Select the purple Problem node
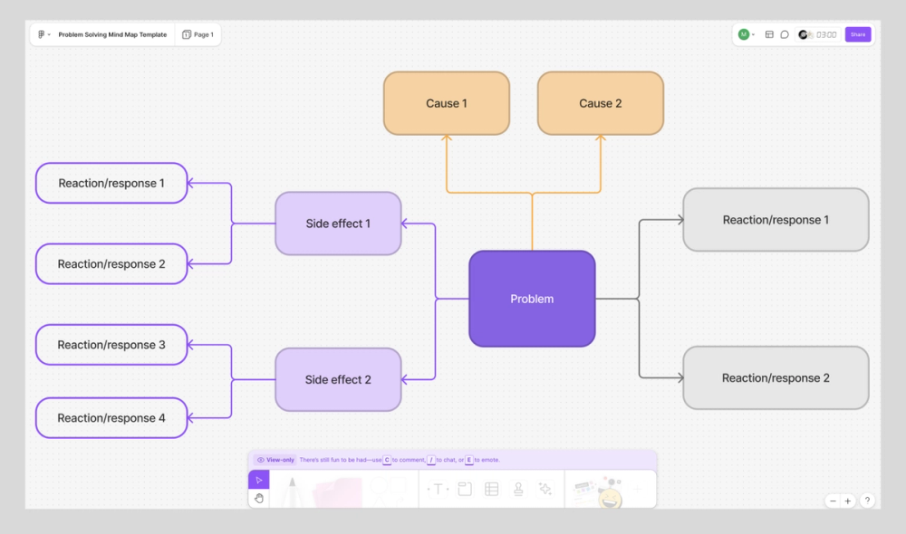This screenshot has width=906, height=534. click(532, 299)
